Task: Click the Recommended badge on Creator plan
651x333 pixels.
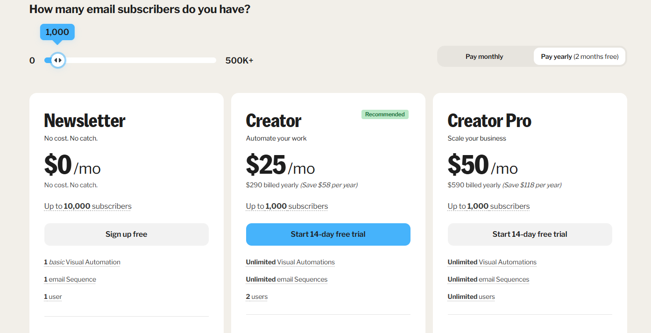Action: [384, 114]
